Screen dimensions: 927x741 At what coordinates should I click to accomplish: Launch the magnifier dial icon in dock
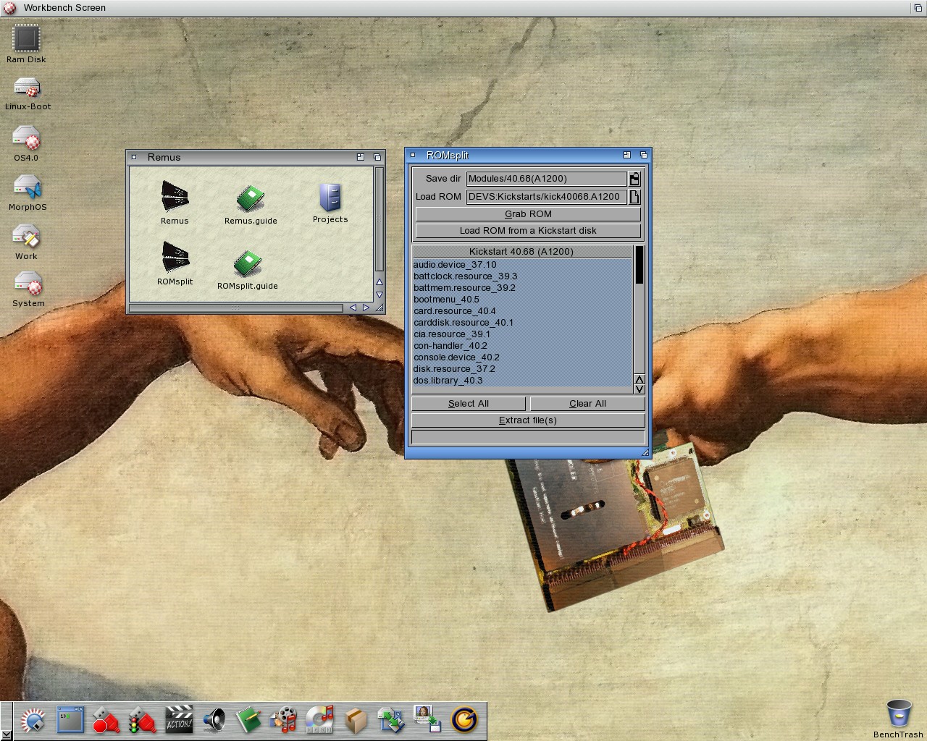(33, 721)
